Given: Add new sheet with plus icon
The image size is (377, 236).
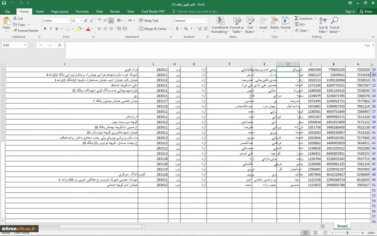Looking at the screenshot, I should pyautogui.click(x=323, y=226).
